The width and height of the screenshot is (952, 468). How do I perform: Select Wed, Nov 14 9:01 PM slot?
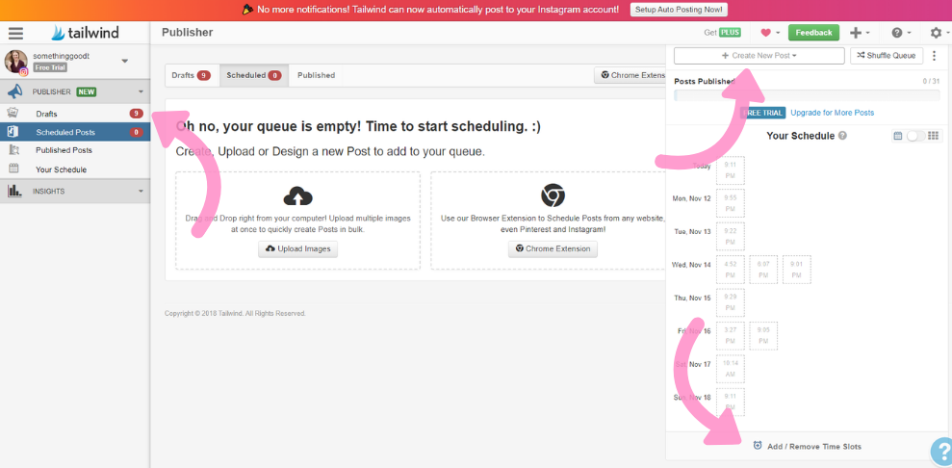click(797, 270)
